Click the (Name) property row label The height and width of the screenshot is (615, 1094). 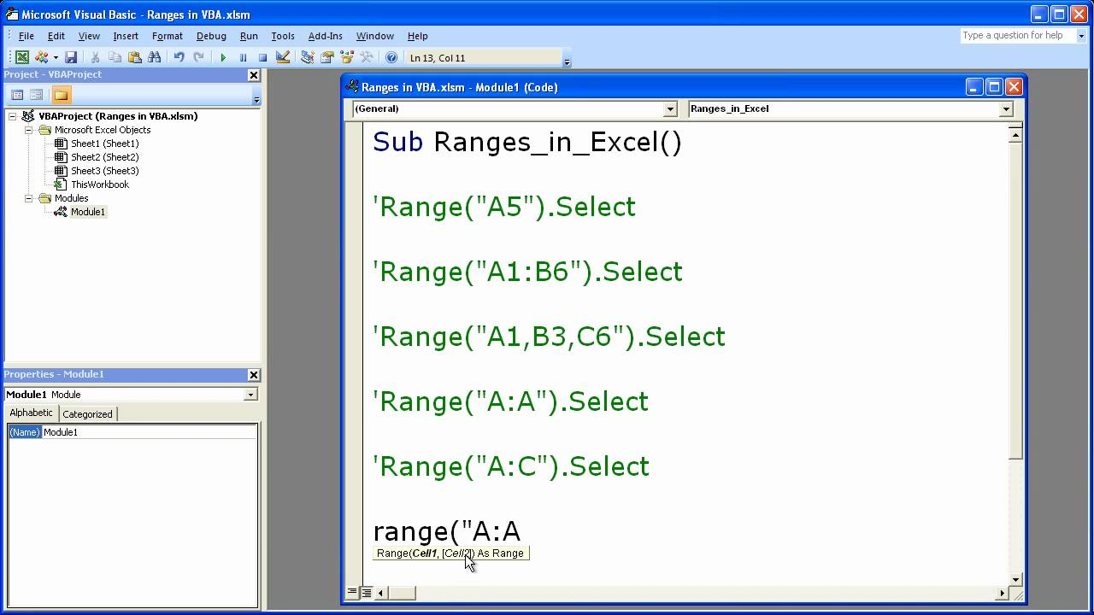[x=25, y=432]
